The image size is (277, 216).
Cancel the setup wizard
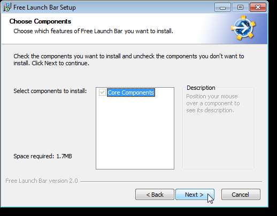(241, 195)
